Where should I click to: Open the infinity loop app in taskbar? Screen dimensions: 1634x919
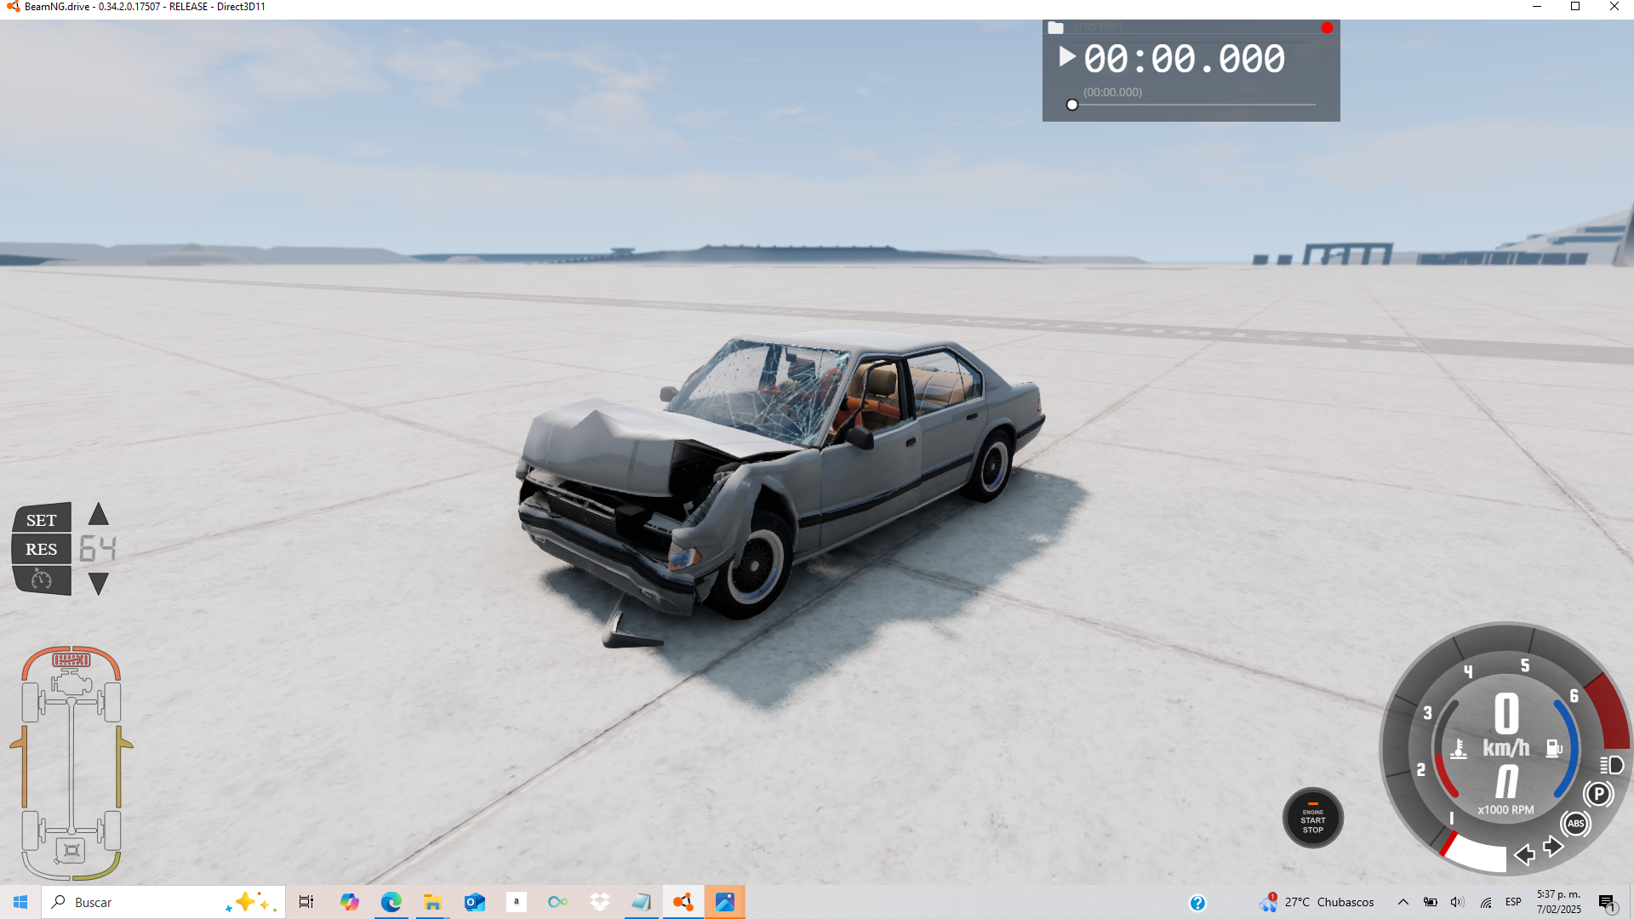[557, 902]
